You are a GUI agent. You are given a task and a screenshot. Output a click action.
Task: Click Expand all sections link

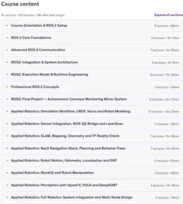coord(168,15)
